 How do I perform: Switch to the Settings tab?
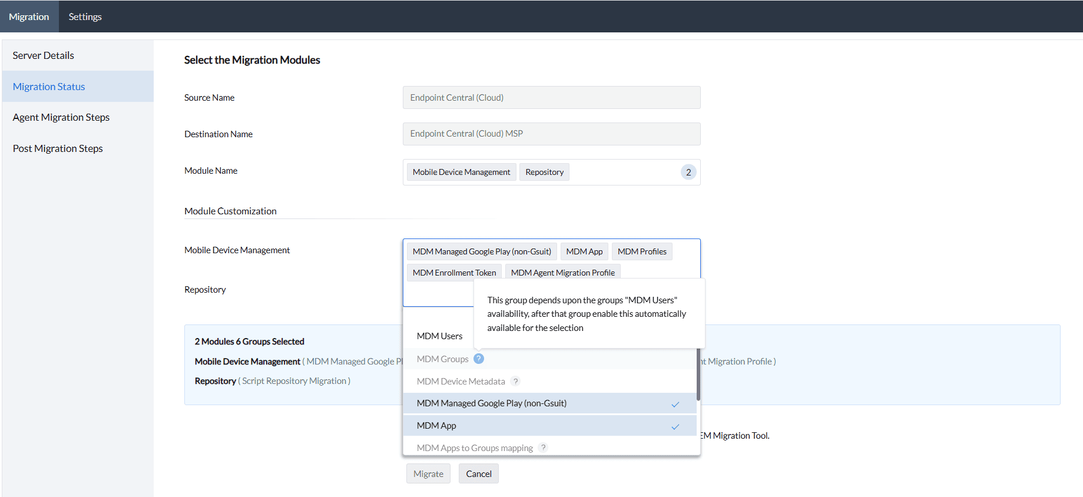coord(85,16)
